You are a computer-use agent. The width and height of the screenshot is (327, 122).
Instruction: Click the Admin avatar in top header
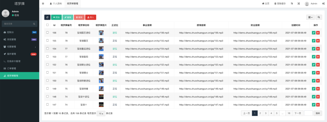(x=307, y=4)
